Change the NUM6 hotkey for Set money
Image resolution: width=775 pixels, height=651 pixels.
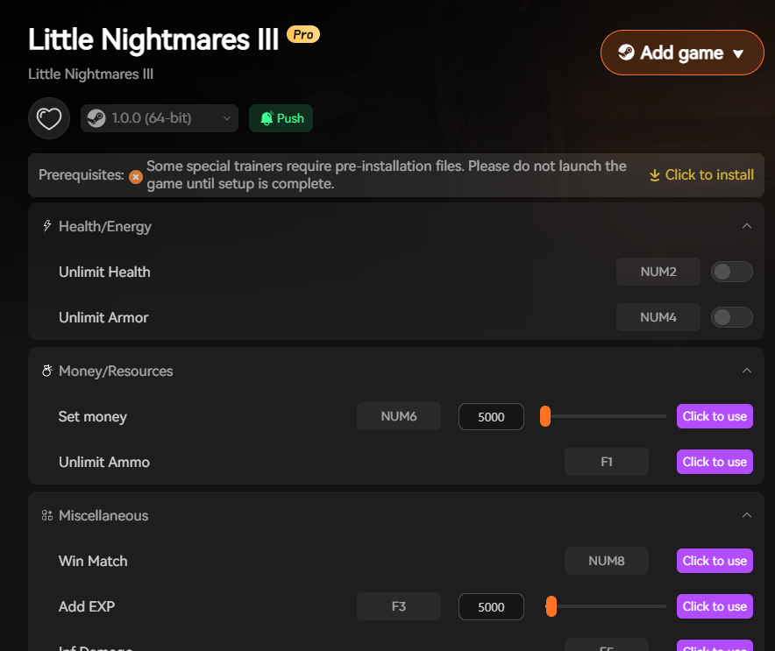coord(399,416)
